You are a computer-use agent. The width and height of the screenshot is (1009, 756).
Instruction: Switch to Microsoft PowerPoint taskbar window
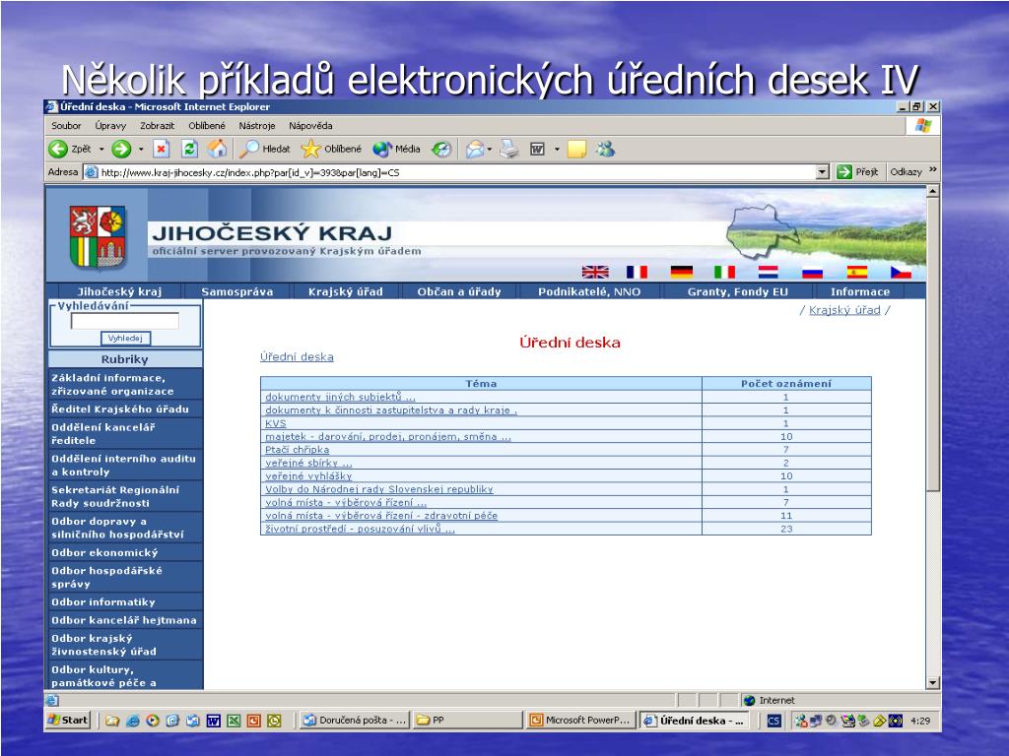click(581, 720)
